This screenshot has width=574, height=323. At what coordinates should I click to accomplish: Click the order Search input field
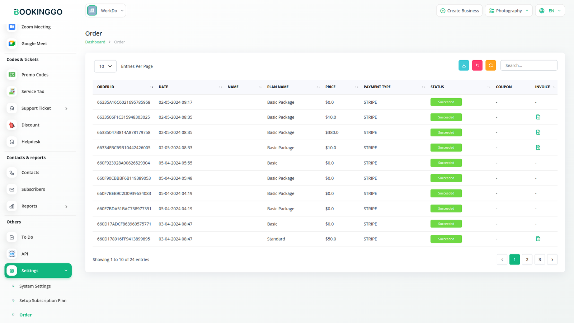click(528, 65)
